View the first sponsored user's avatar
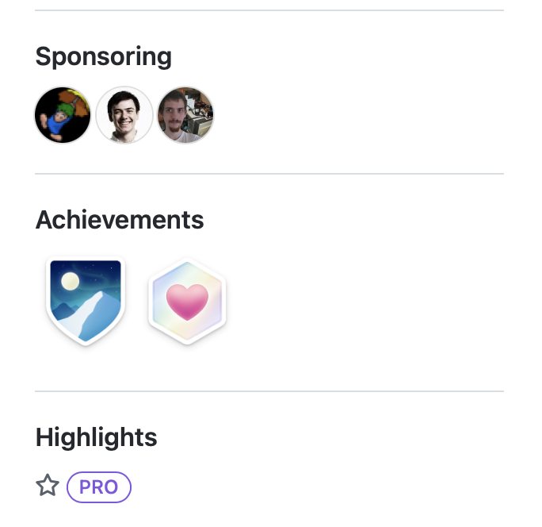This screenshot has height=527, width=542. (63, 115)
